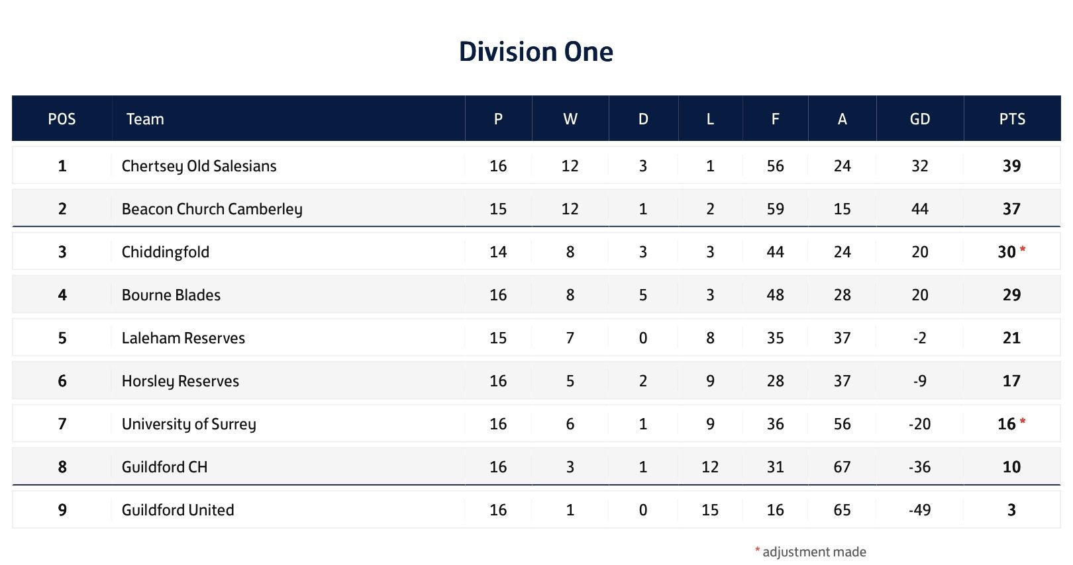Viewport: 1073px width, 565px height.
Task: Click the Division One heading
Action: (x=536, y=52)
